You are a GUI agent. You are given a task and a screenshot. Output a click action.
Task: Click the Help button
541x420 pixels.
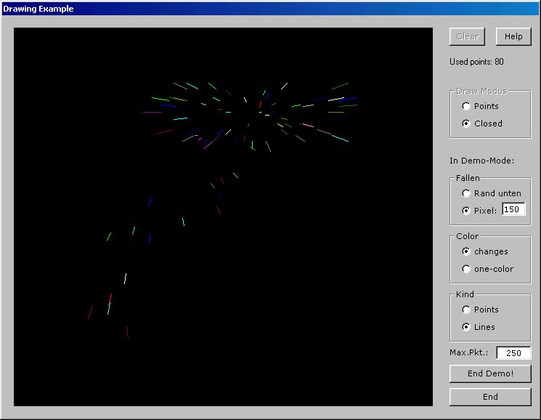513,36
